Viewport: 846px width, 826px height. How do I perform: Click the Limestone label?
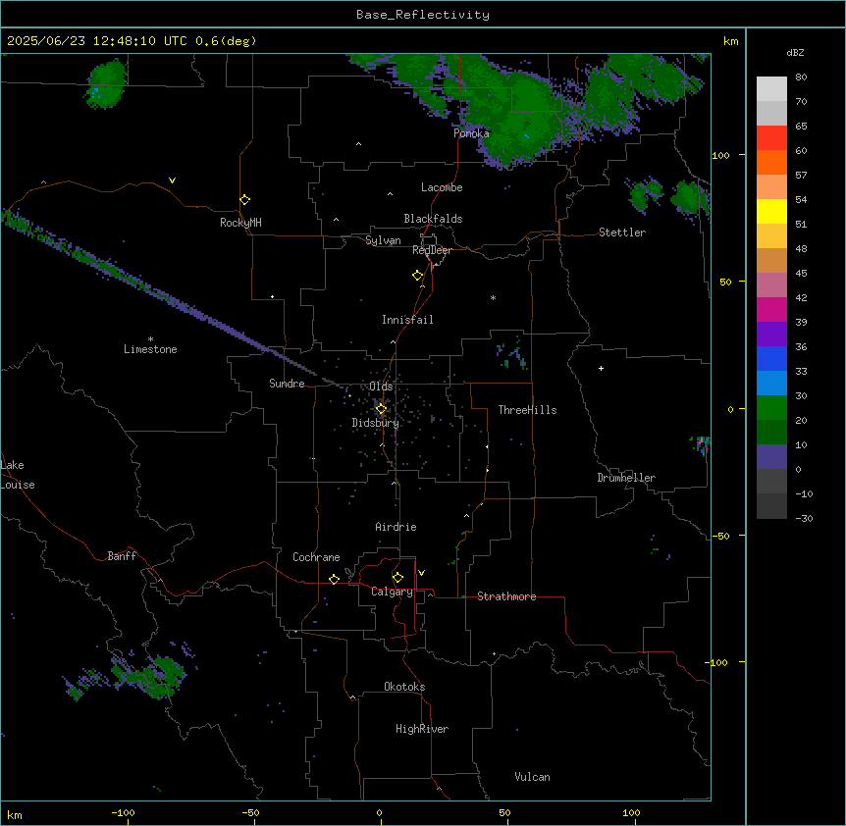coord(150,349)
